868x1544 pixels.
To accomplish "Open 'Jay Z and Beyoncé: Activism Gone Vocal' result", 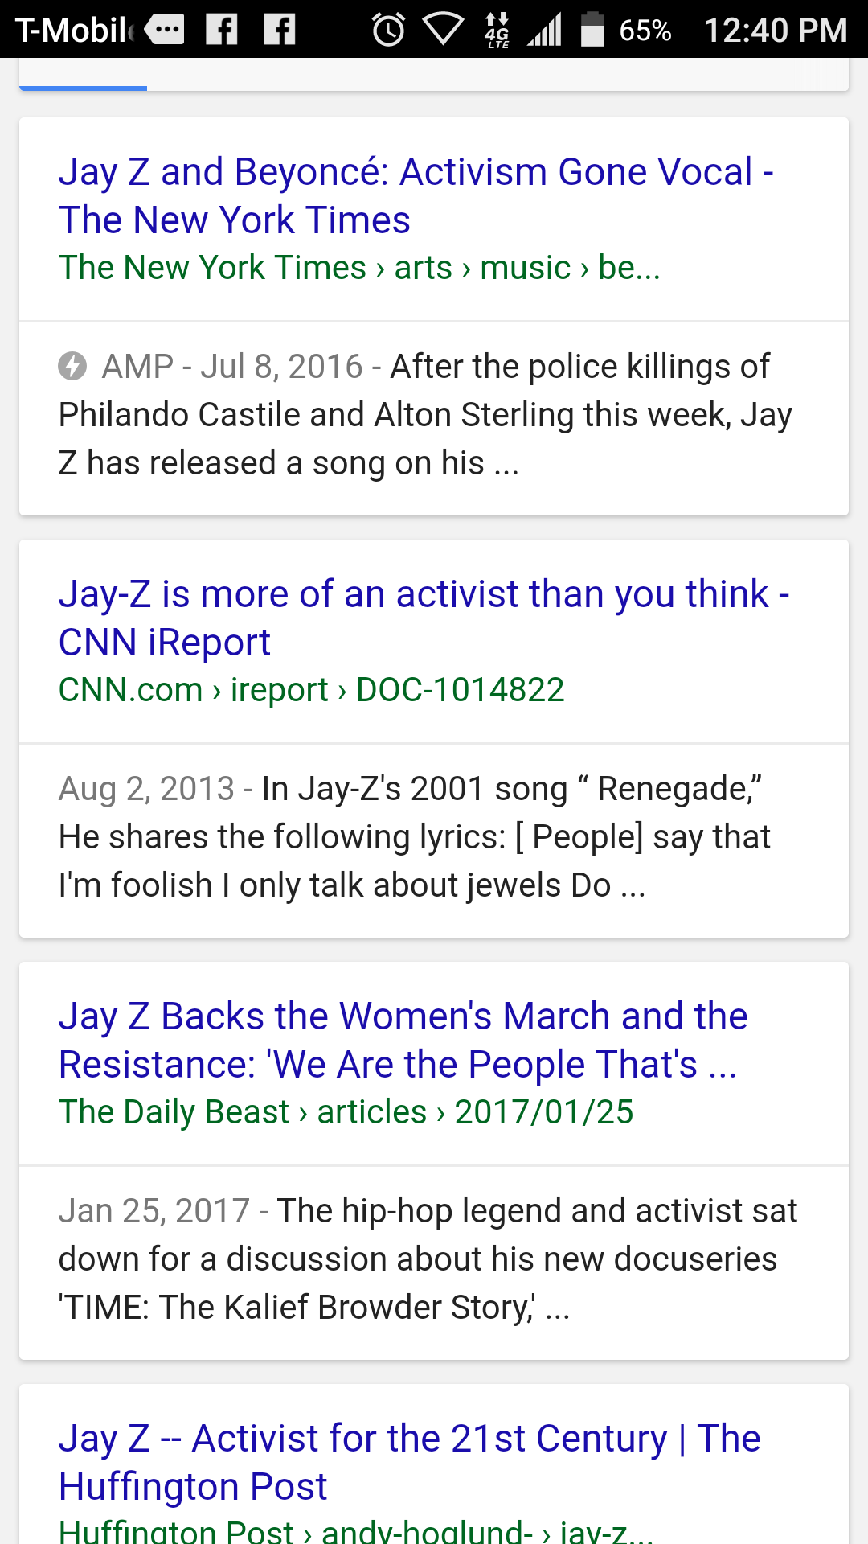I will pyautogui.click(x=416, y=195).
